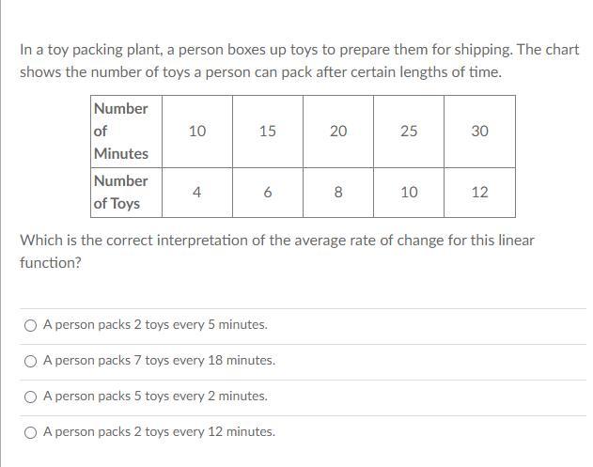This screenshot has width=593, height=467.
Task: Click the table cell showing 12 toys
Action: tap(479, 192)
